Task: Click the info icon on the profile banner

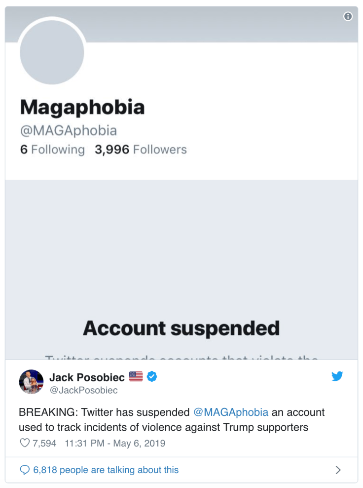Action: click(347, 16)
